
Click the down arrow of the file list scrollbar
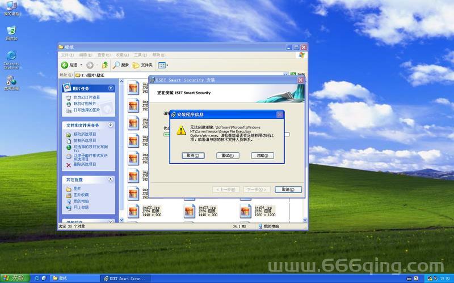[305, 220]
